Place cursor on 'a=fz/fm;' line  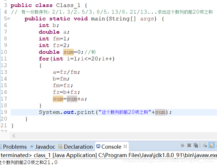point(66,72)
